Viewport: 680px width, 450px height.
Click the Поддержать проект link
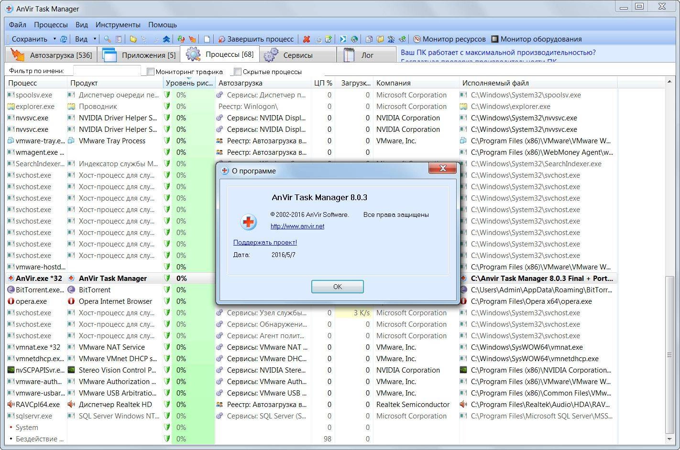pos(265,242)
